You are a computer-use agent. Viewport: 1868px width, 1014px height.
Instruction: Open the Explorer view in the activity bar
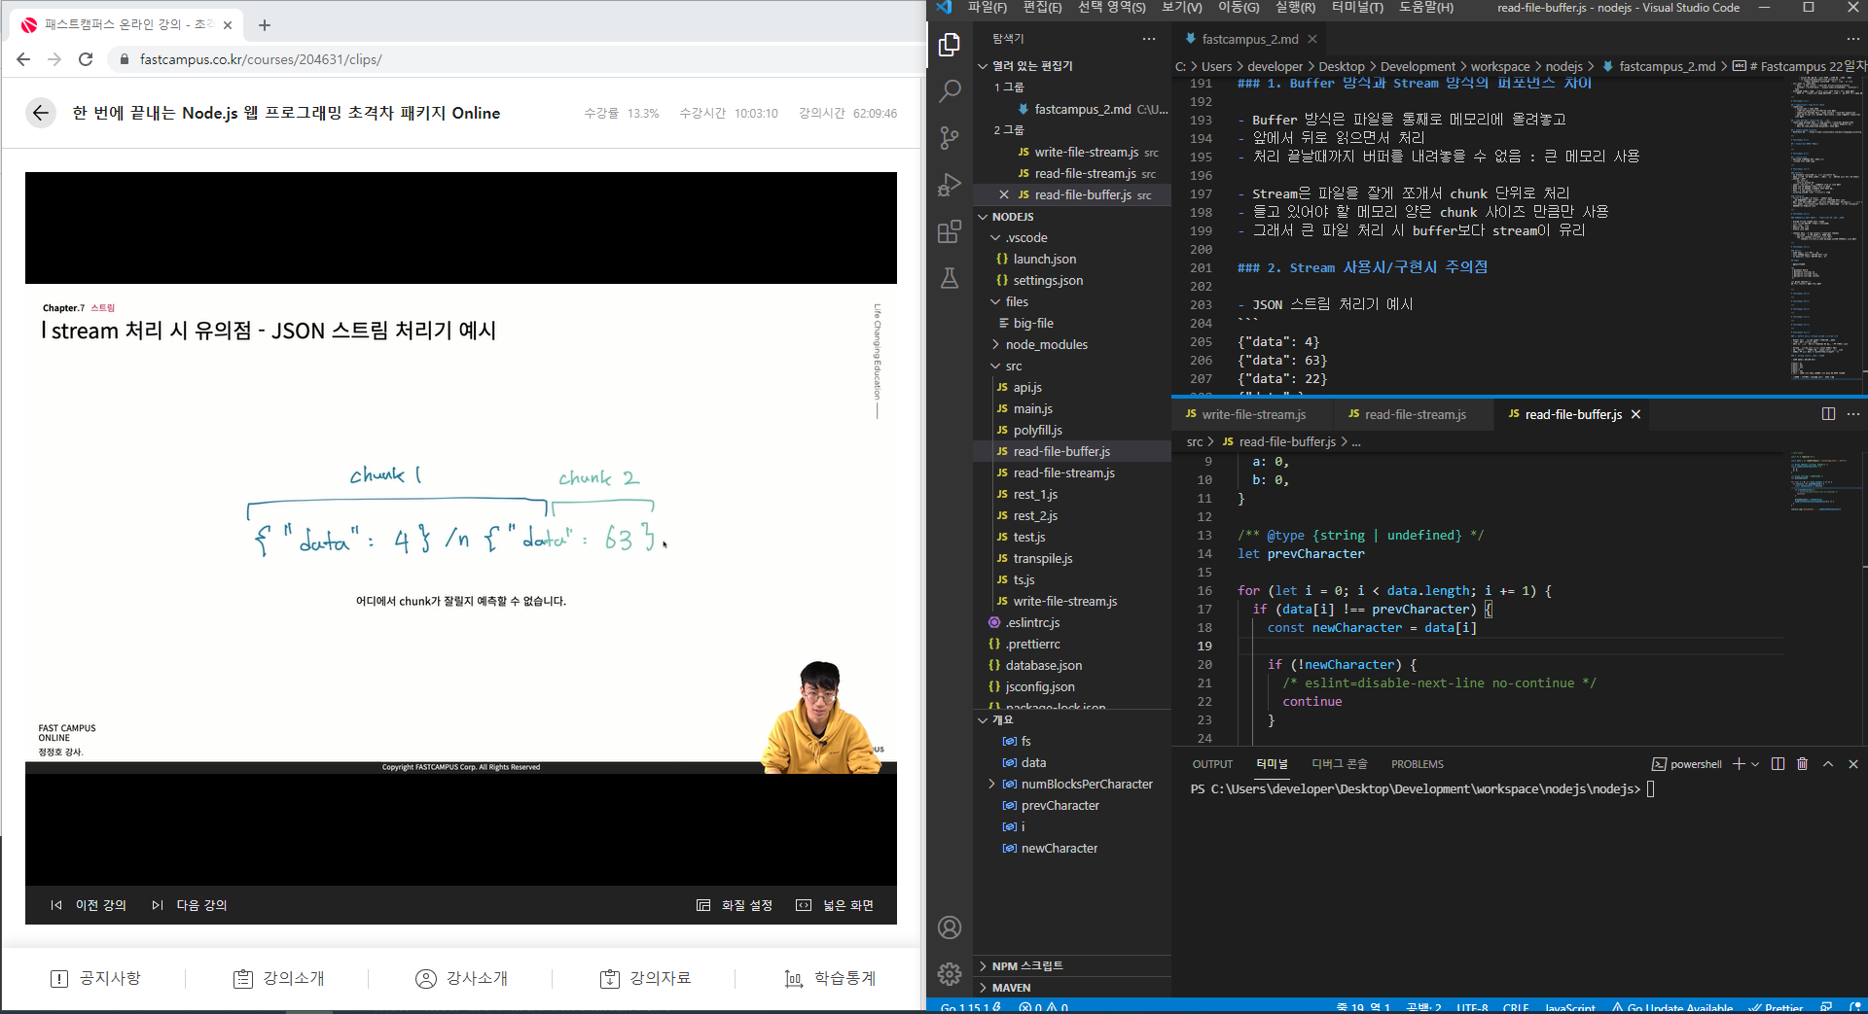point(950,45)
